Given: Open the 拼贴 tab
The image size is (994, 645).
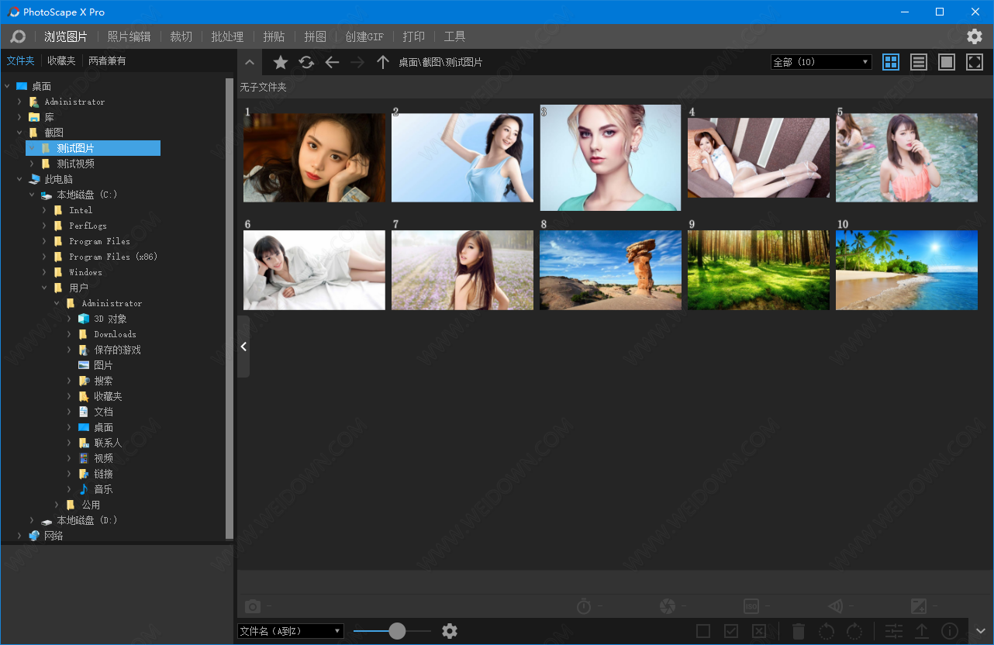Looking at the screenshot, I should 274,36.
